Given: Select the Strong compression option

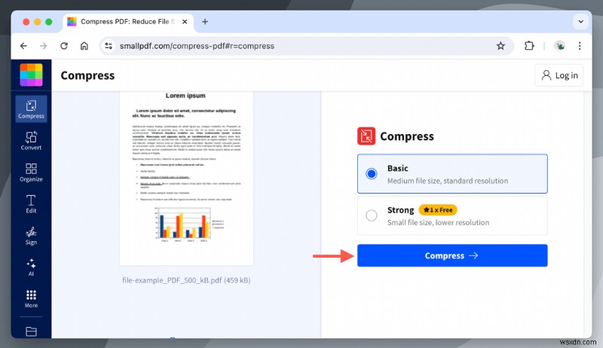Looking at the screenshot, I should (x=452, y=215).
